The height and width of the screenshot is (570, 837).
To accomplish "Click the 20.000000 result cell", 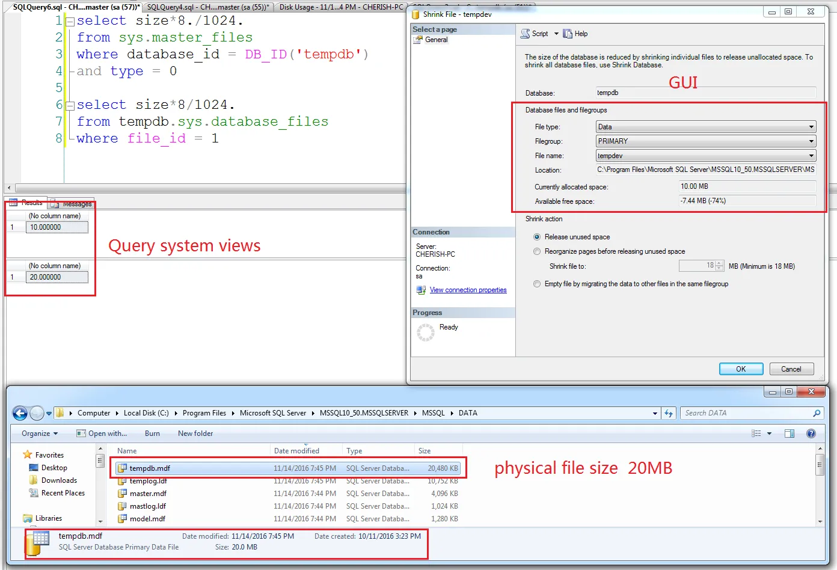I will 57,277.
